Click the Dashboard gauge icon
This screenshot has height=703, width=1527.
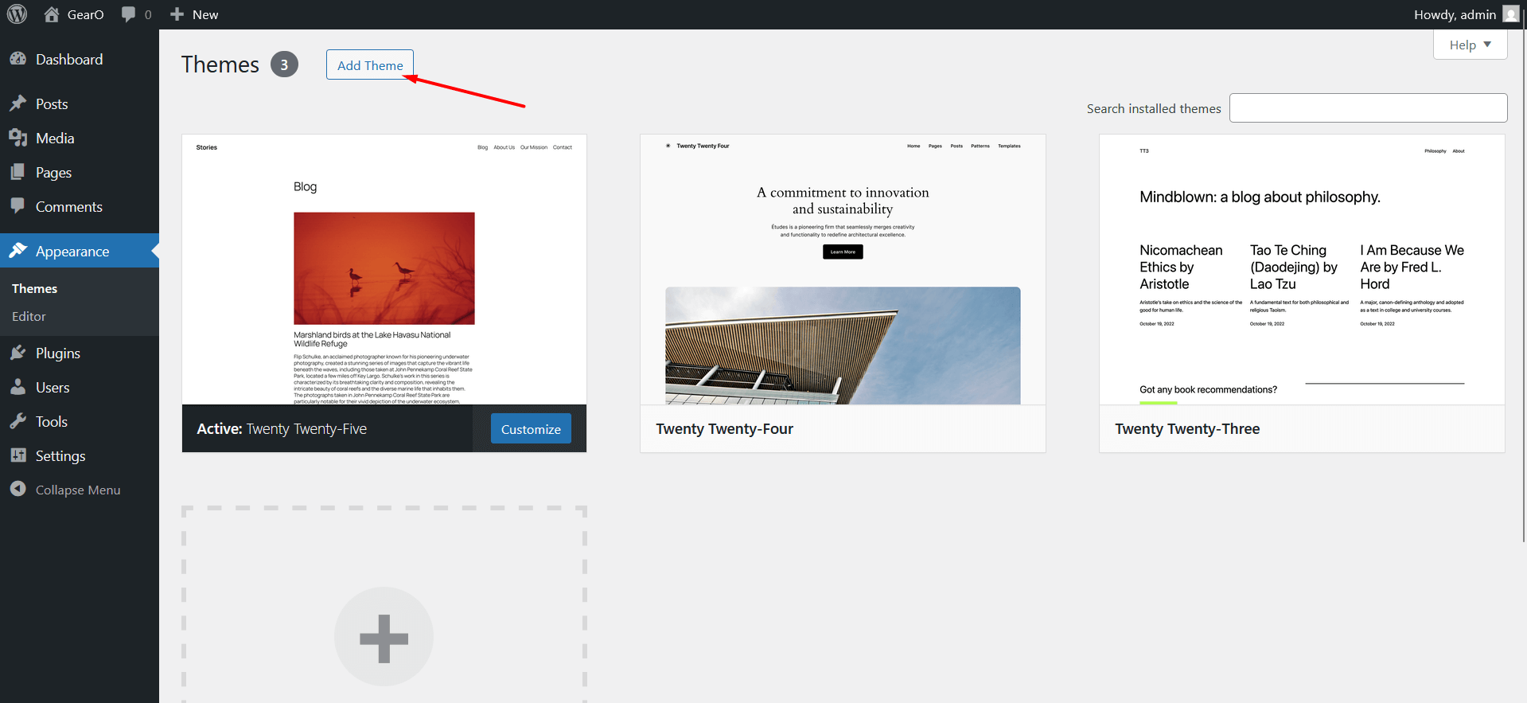18,59
